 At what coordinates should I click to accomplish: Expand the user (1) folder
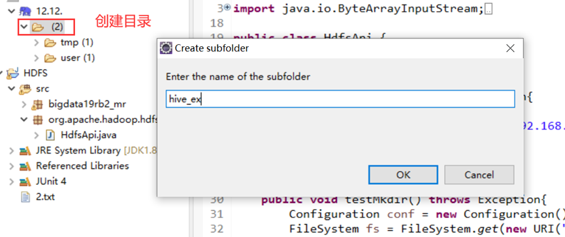coord(37,58)
